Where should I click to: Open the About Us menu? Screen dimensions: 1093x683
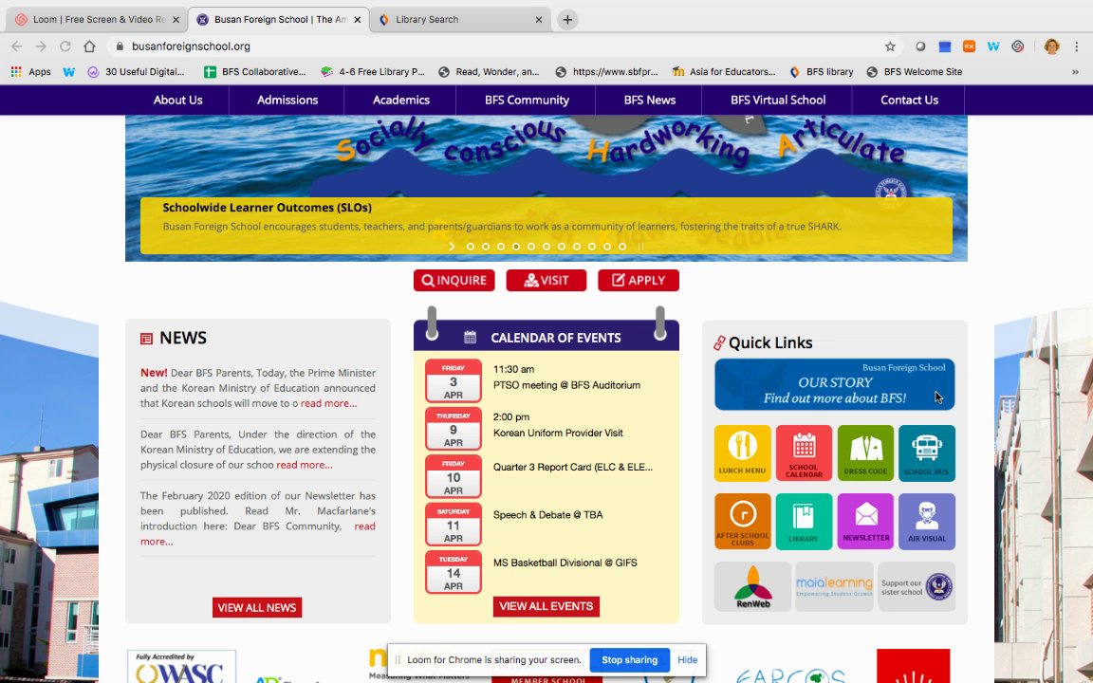coord(177,101)
